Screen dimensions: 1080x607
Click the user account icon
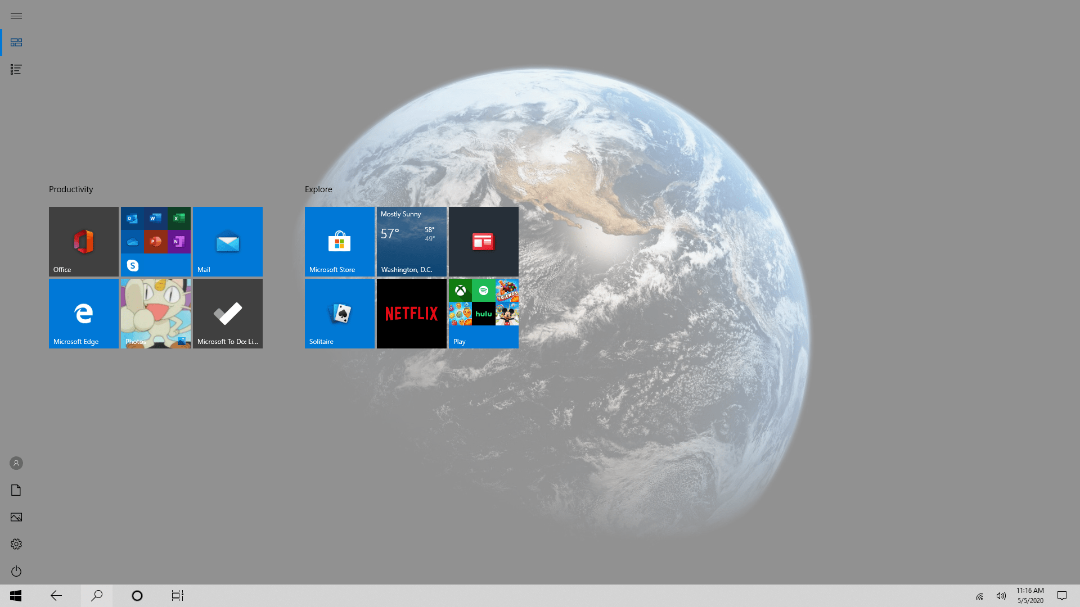pyautogui.click(x=16, y=463)
